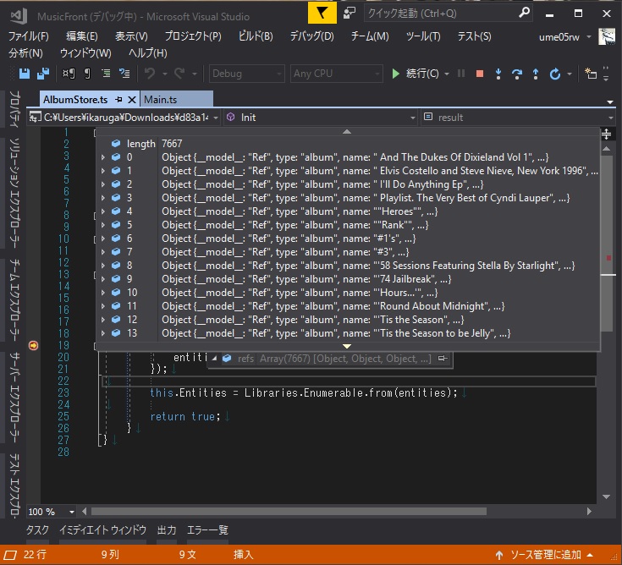Click the length 7667 row
Viewport: 622px width, 565px height.
(348, 144)
